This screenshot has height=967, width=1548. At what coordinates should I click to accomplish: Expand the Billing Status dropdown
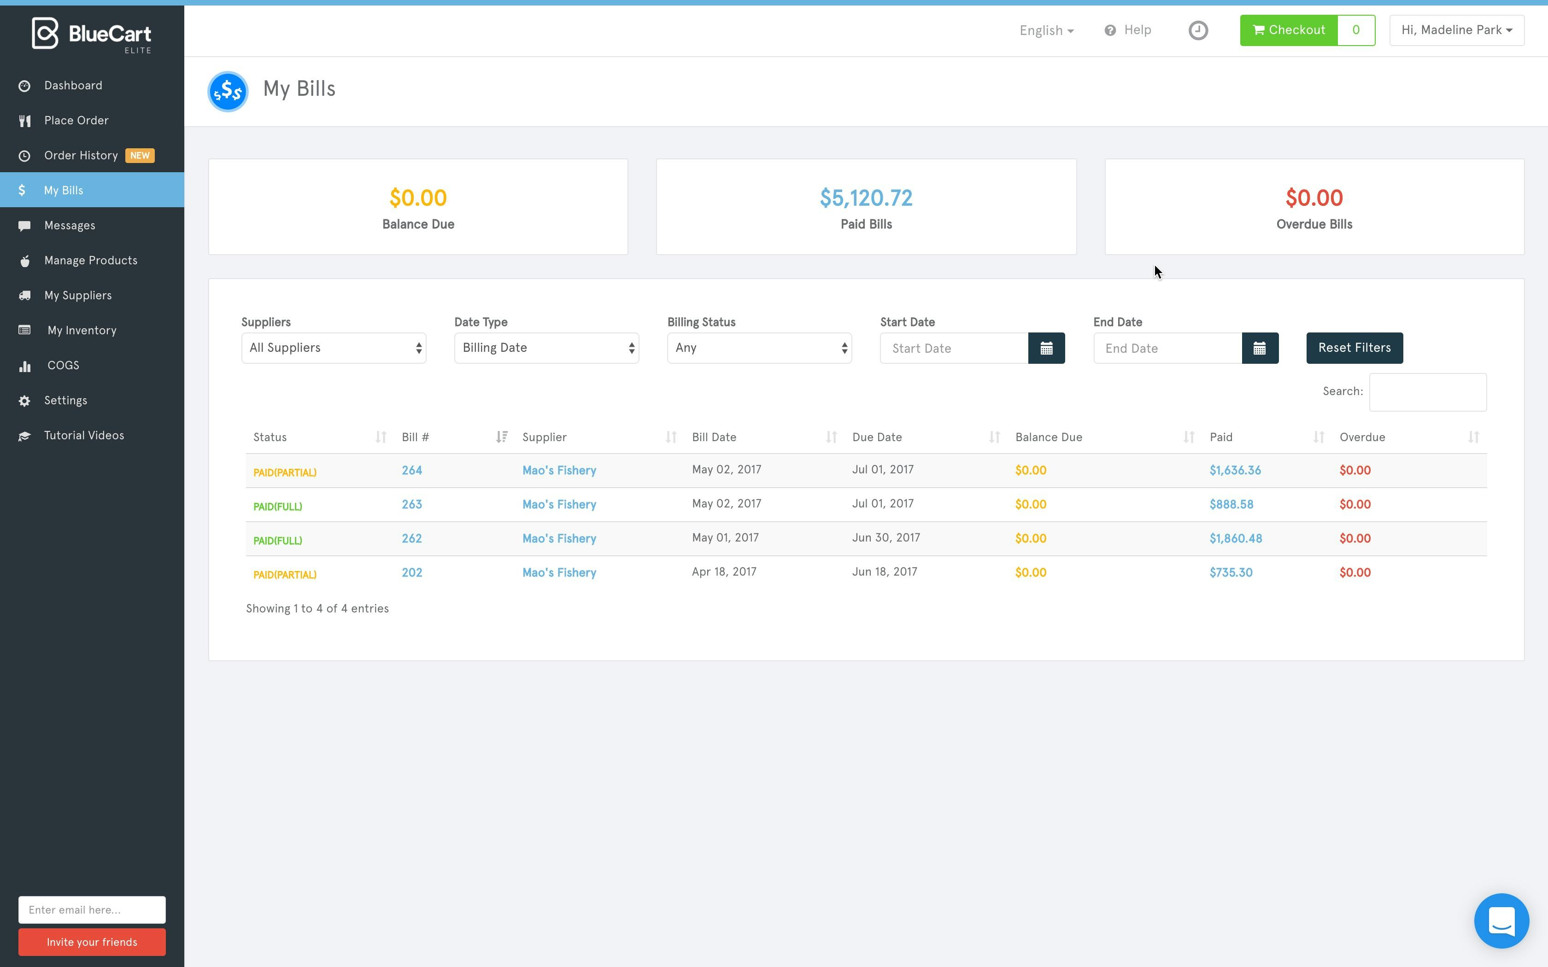tap(759, 347)
